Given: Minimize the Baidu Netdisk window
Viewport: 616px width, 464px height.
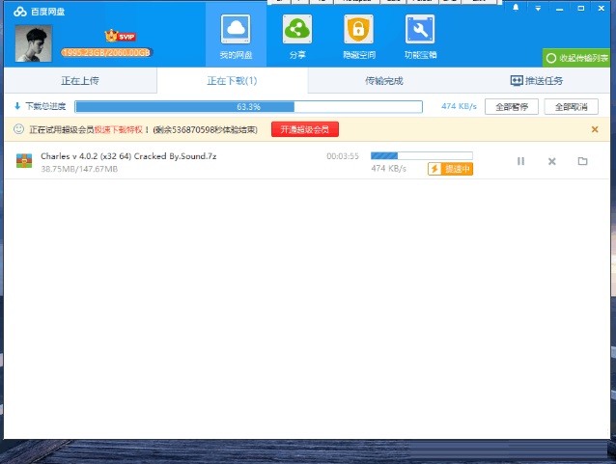Looking at the screenshot, I should 559,9.
